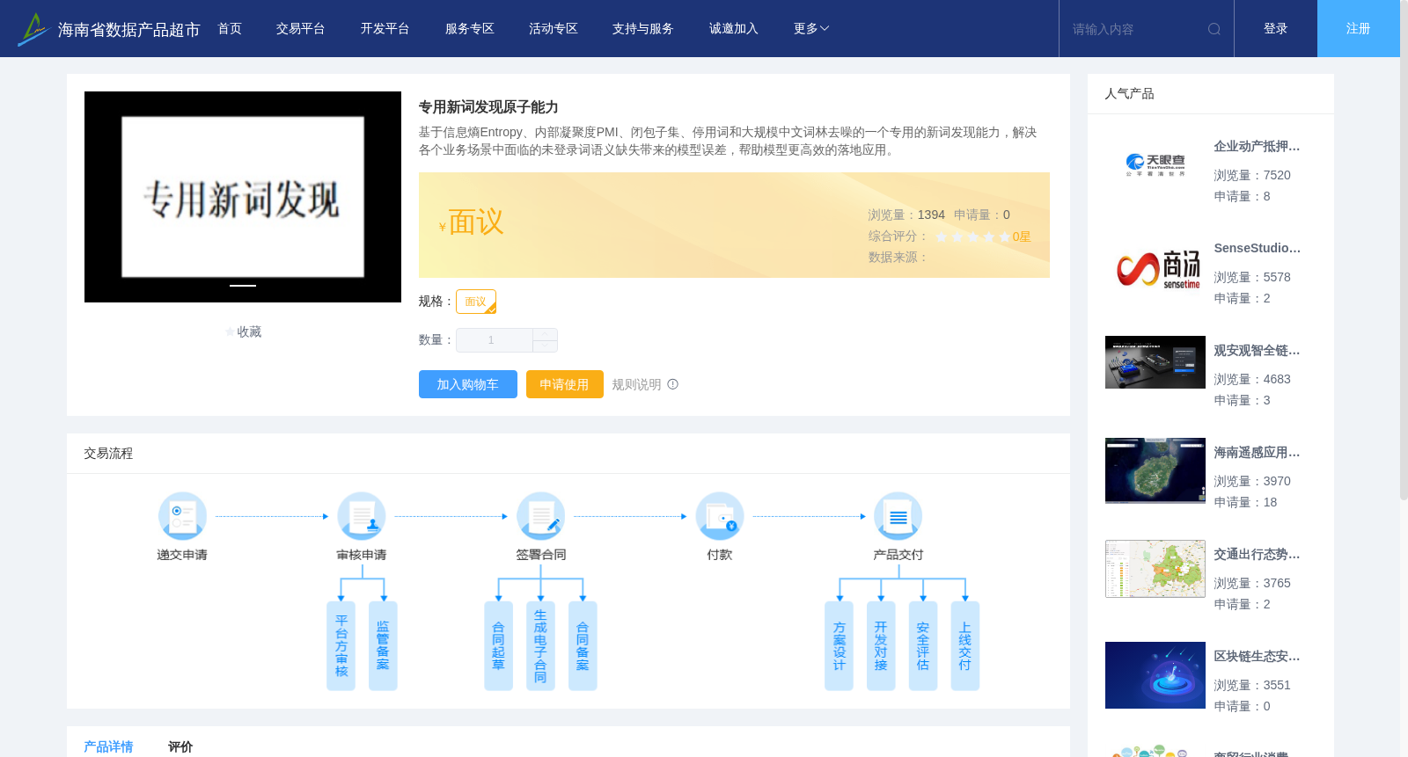Open the 企业动产抵押 product link
The width and height of the screenshot is (1408, 757).
point(1257,147)
